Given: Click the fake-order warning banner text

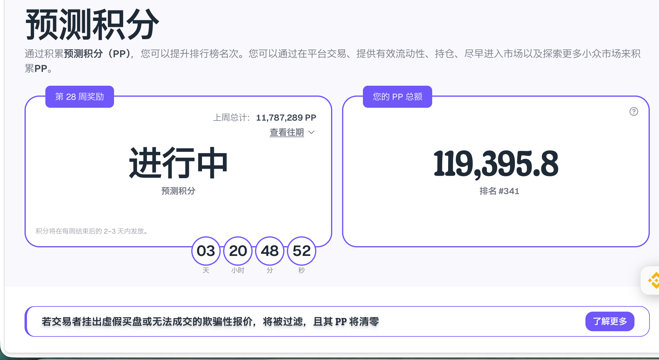Looking at the screenshot, I should coord(210,321).
